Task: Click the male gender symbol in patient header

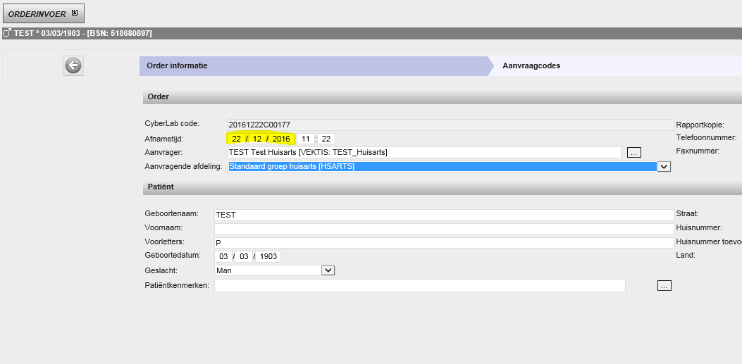Action: [7, 33]
